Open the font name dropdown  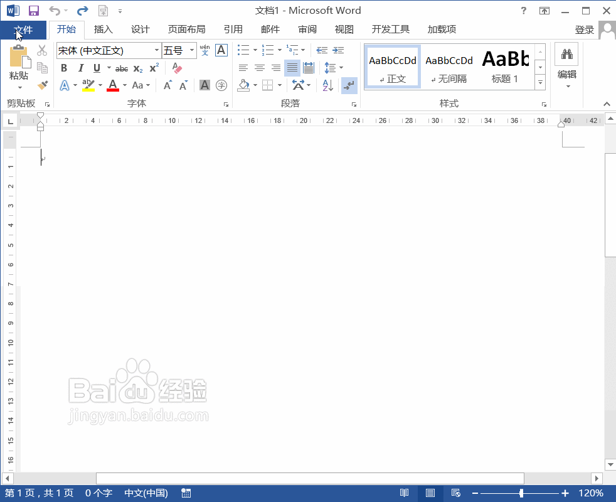point(157,50)
